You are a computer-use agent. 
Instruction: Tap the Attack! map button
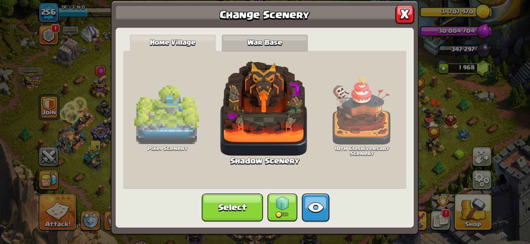(58, 212)
